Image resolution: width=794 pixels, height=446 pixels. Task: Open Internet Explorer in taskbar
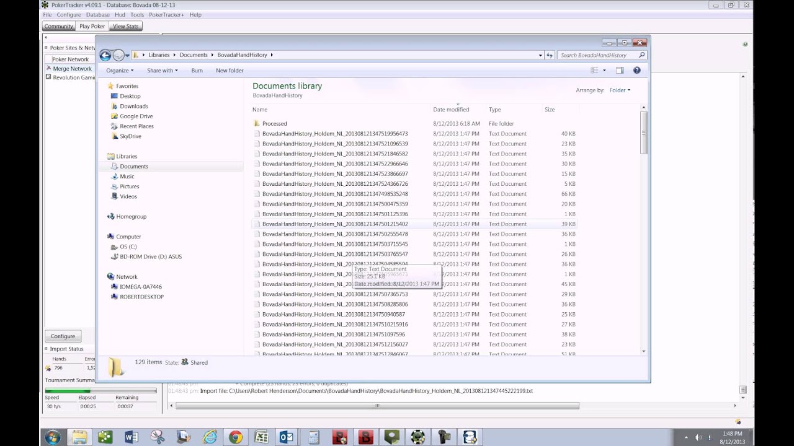pos(210,437)
